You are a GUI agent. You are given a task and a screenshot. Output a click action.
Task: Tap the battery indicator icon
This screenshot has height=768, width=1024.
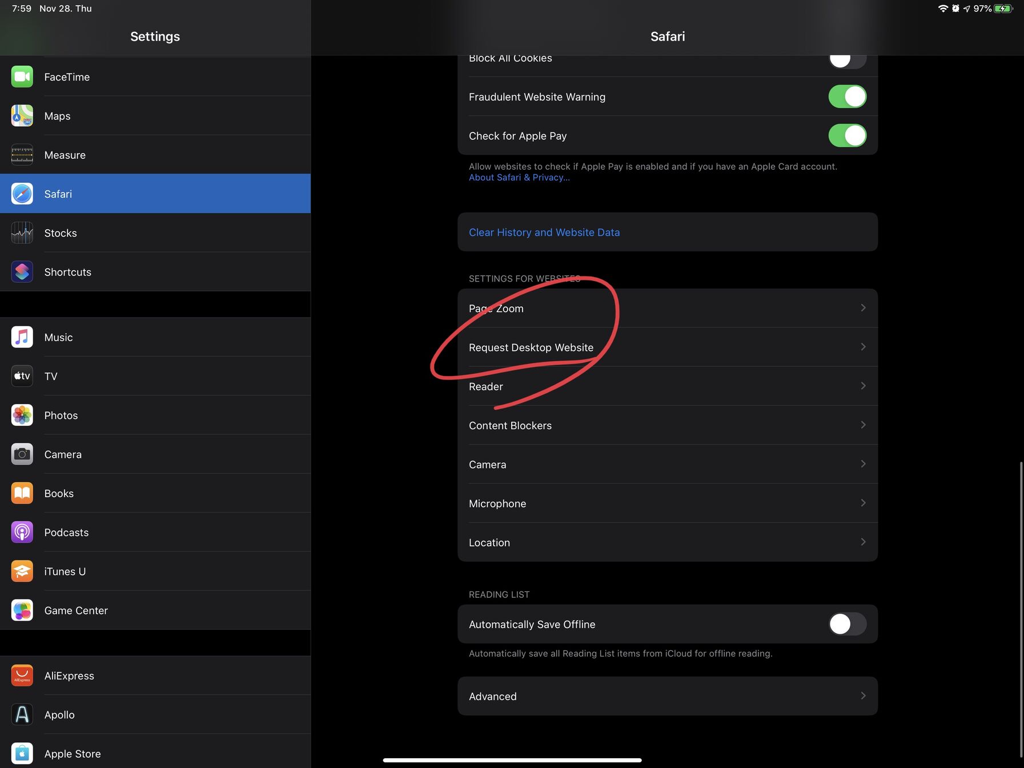click(1003, 9)
